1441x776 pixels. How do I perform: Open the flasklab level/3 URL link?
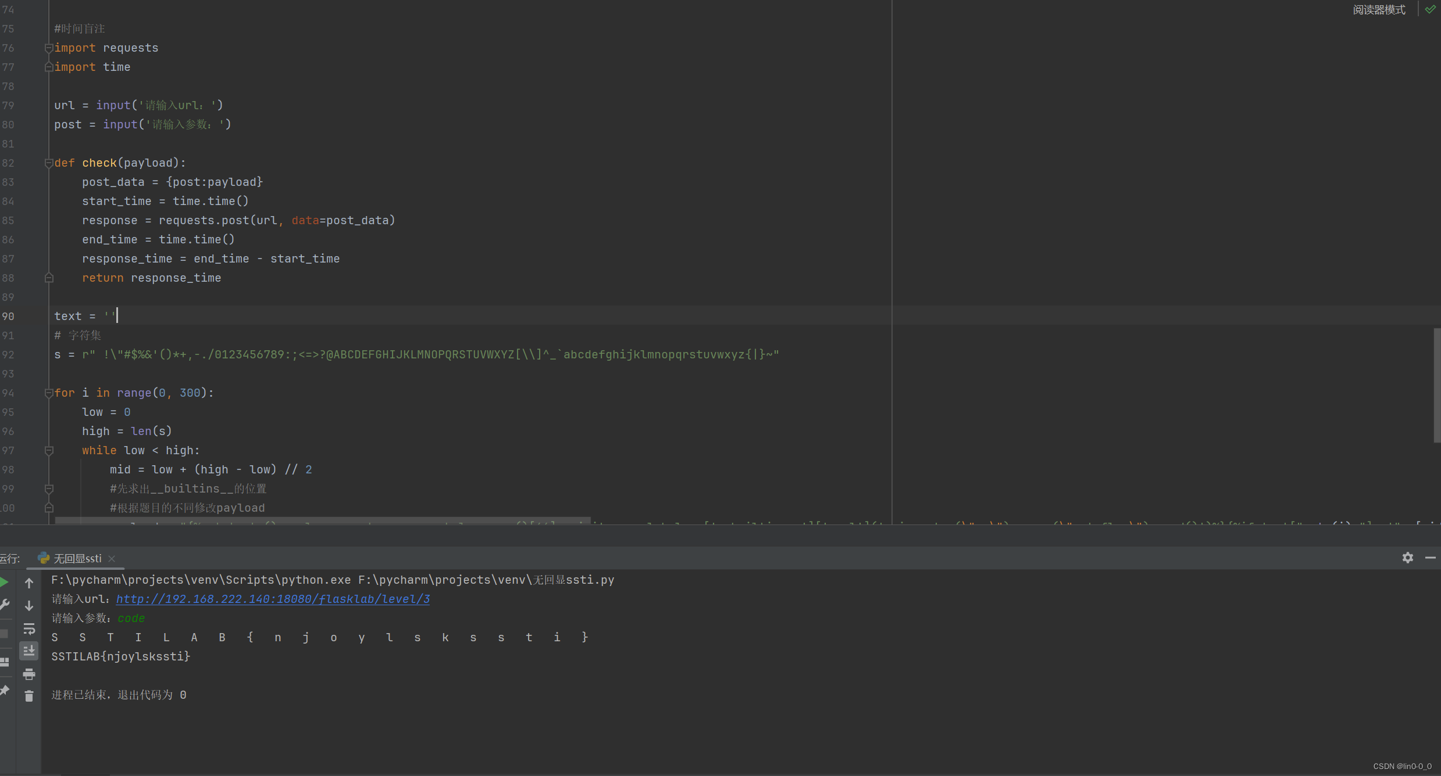(273, 599)
